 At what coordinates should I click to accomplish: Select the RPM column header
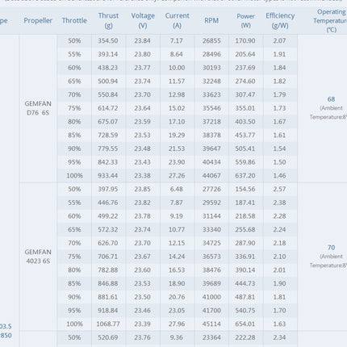tap(211, 21)
